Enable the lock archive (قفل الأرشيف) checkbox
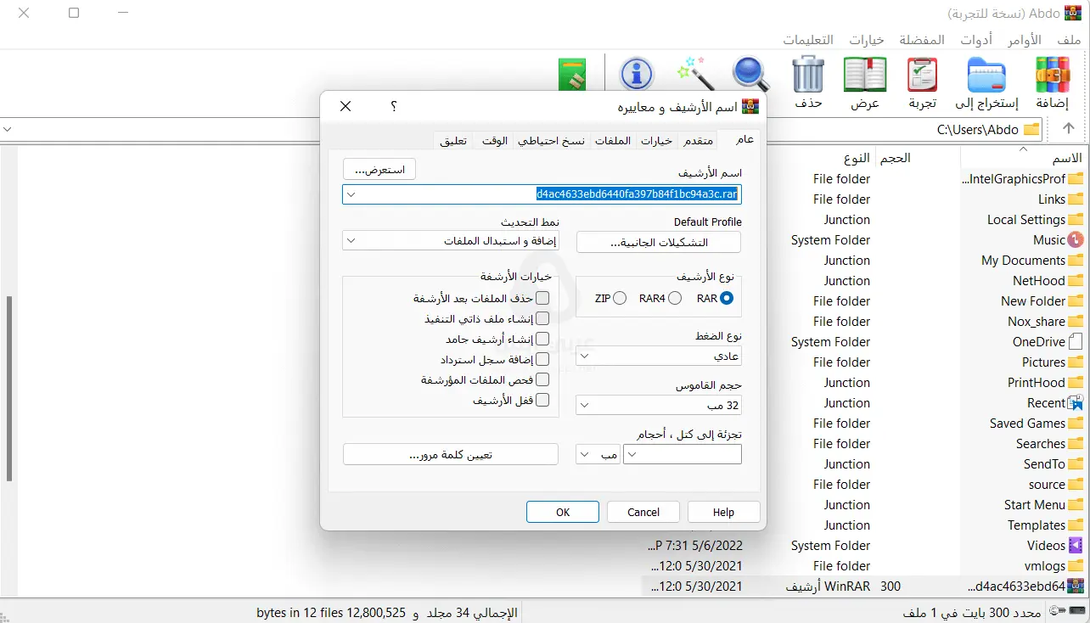 [x=542, y=400]
